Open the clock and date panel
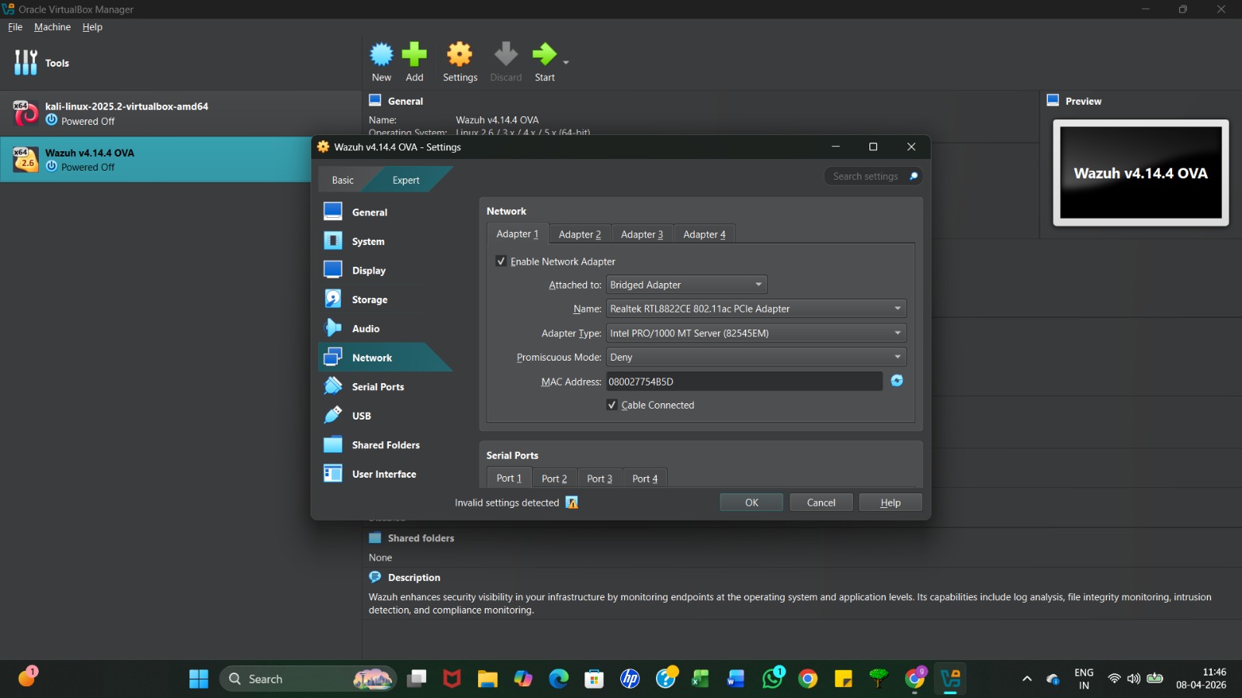Screen dimensions: 1242x698 tap(1201, 679)
